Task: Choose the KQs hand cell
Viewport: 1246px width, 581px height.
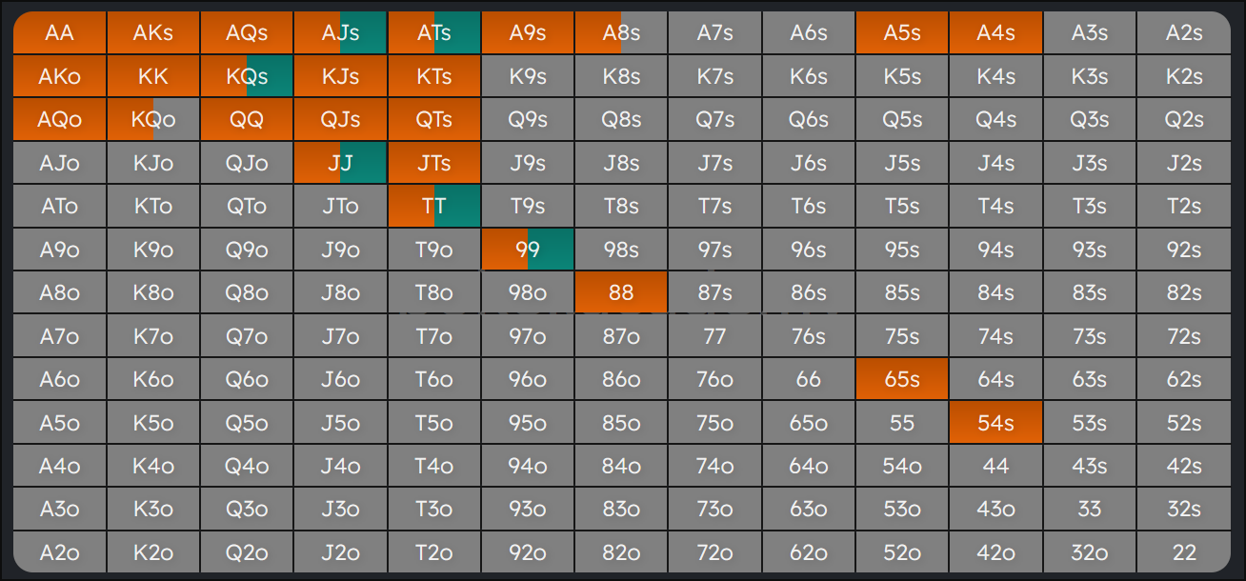Action: (247, 77)
